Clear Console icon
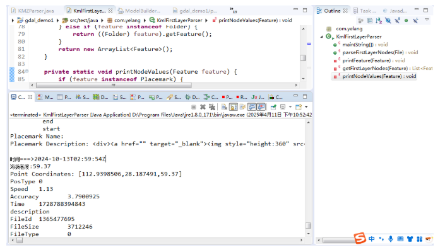 pyautogui.click(x=224, y=107)
